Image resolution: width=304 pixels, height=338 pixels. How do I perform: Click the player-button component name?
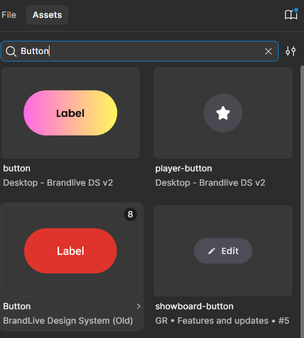coord(184,168)
